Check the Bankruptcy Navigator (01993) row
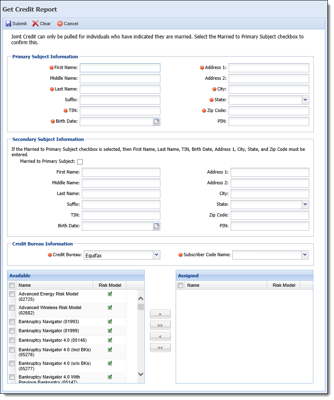This screenshot has height=400, width=334. coord(12,321)
